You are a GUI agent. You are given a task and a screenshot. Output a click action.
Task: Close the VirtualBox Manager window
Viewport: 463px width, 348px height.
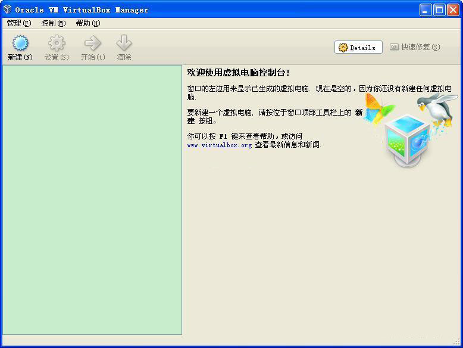click(x=453, y=10)
